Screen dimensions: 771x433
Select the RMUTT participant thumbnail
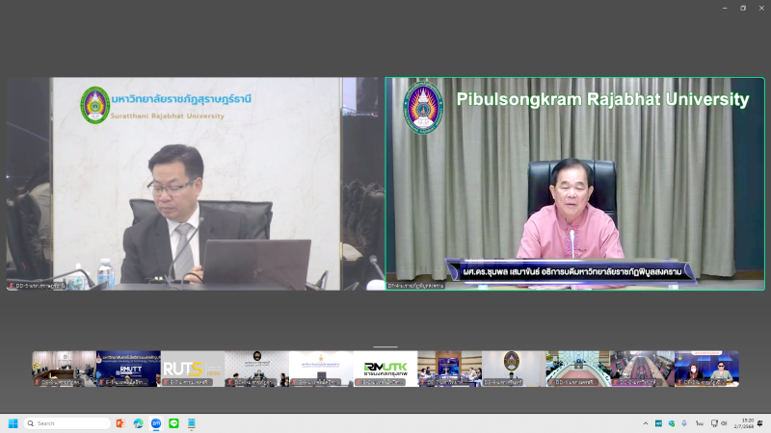pos(128,369)
